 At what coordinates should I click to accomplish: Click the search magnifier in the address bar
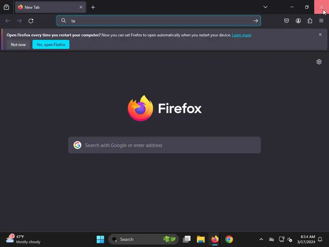(x=63, y=21)
